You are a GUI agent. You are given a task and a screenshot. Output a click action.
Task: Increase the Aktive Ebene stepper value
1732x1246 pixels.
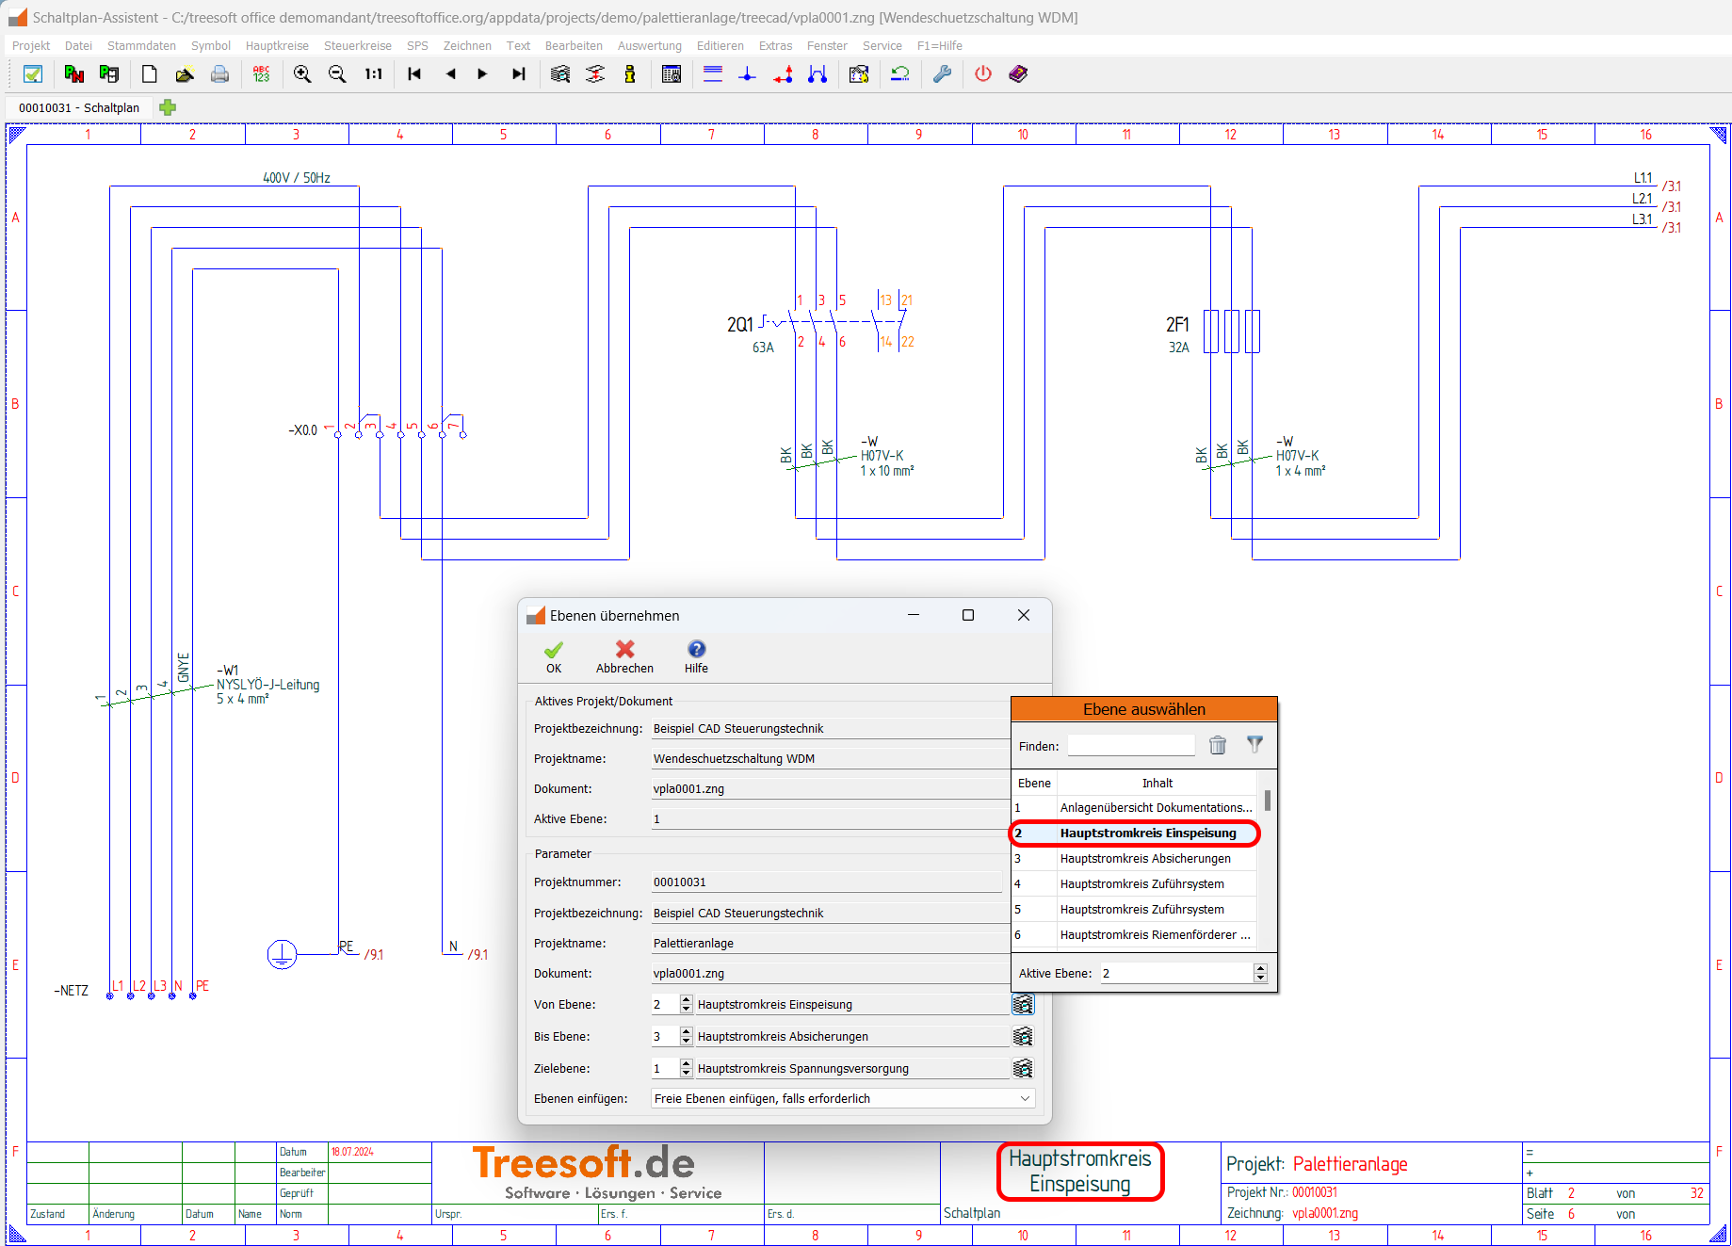tap(1260, 968)
